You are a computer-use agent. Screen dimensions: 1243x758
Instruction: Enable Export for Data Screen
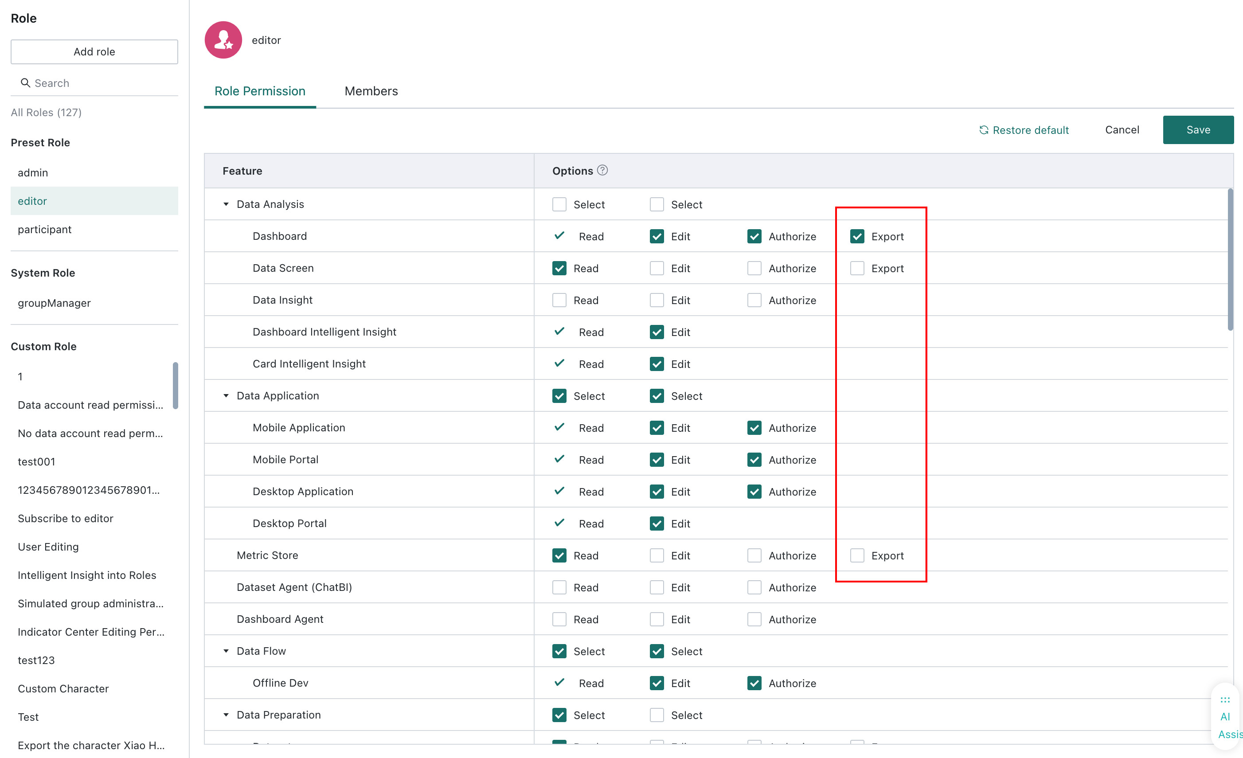pyautogui.click(x=857, y=268)
